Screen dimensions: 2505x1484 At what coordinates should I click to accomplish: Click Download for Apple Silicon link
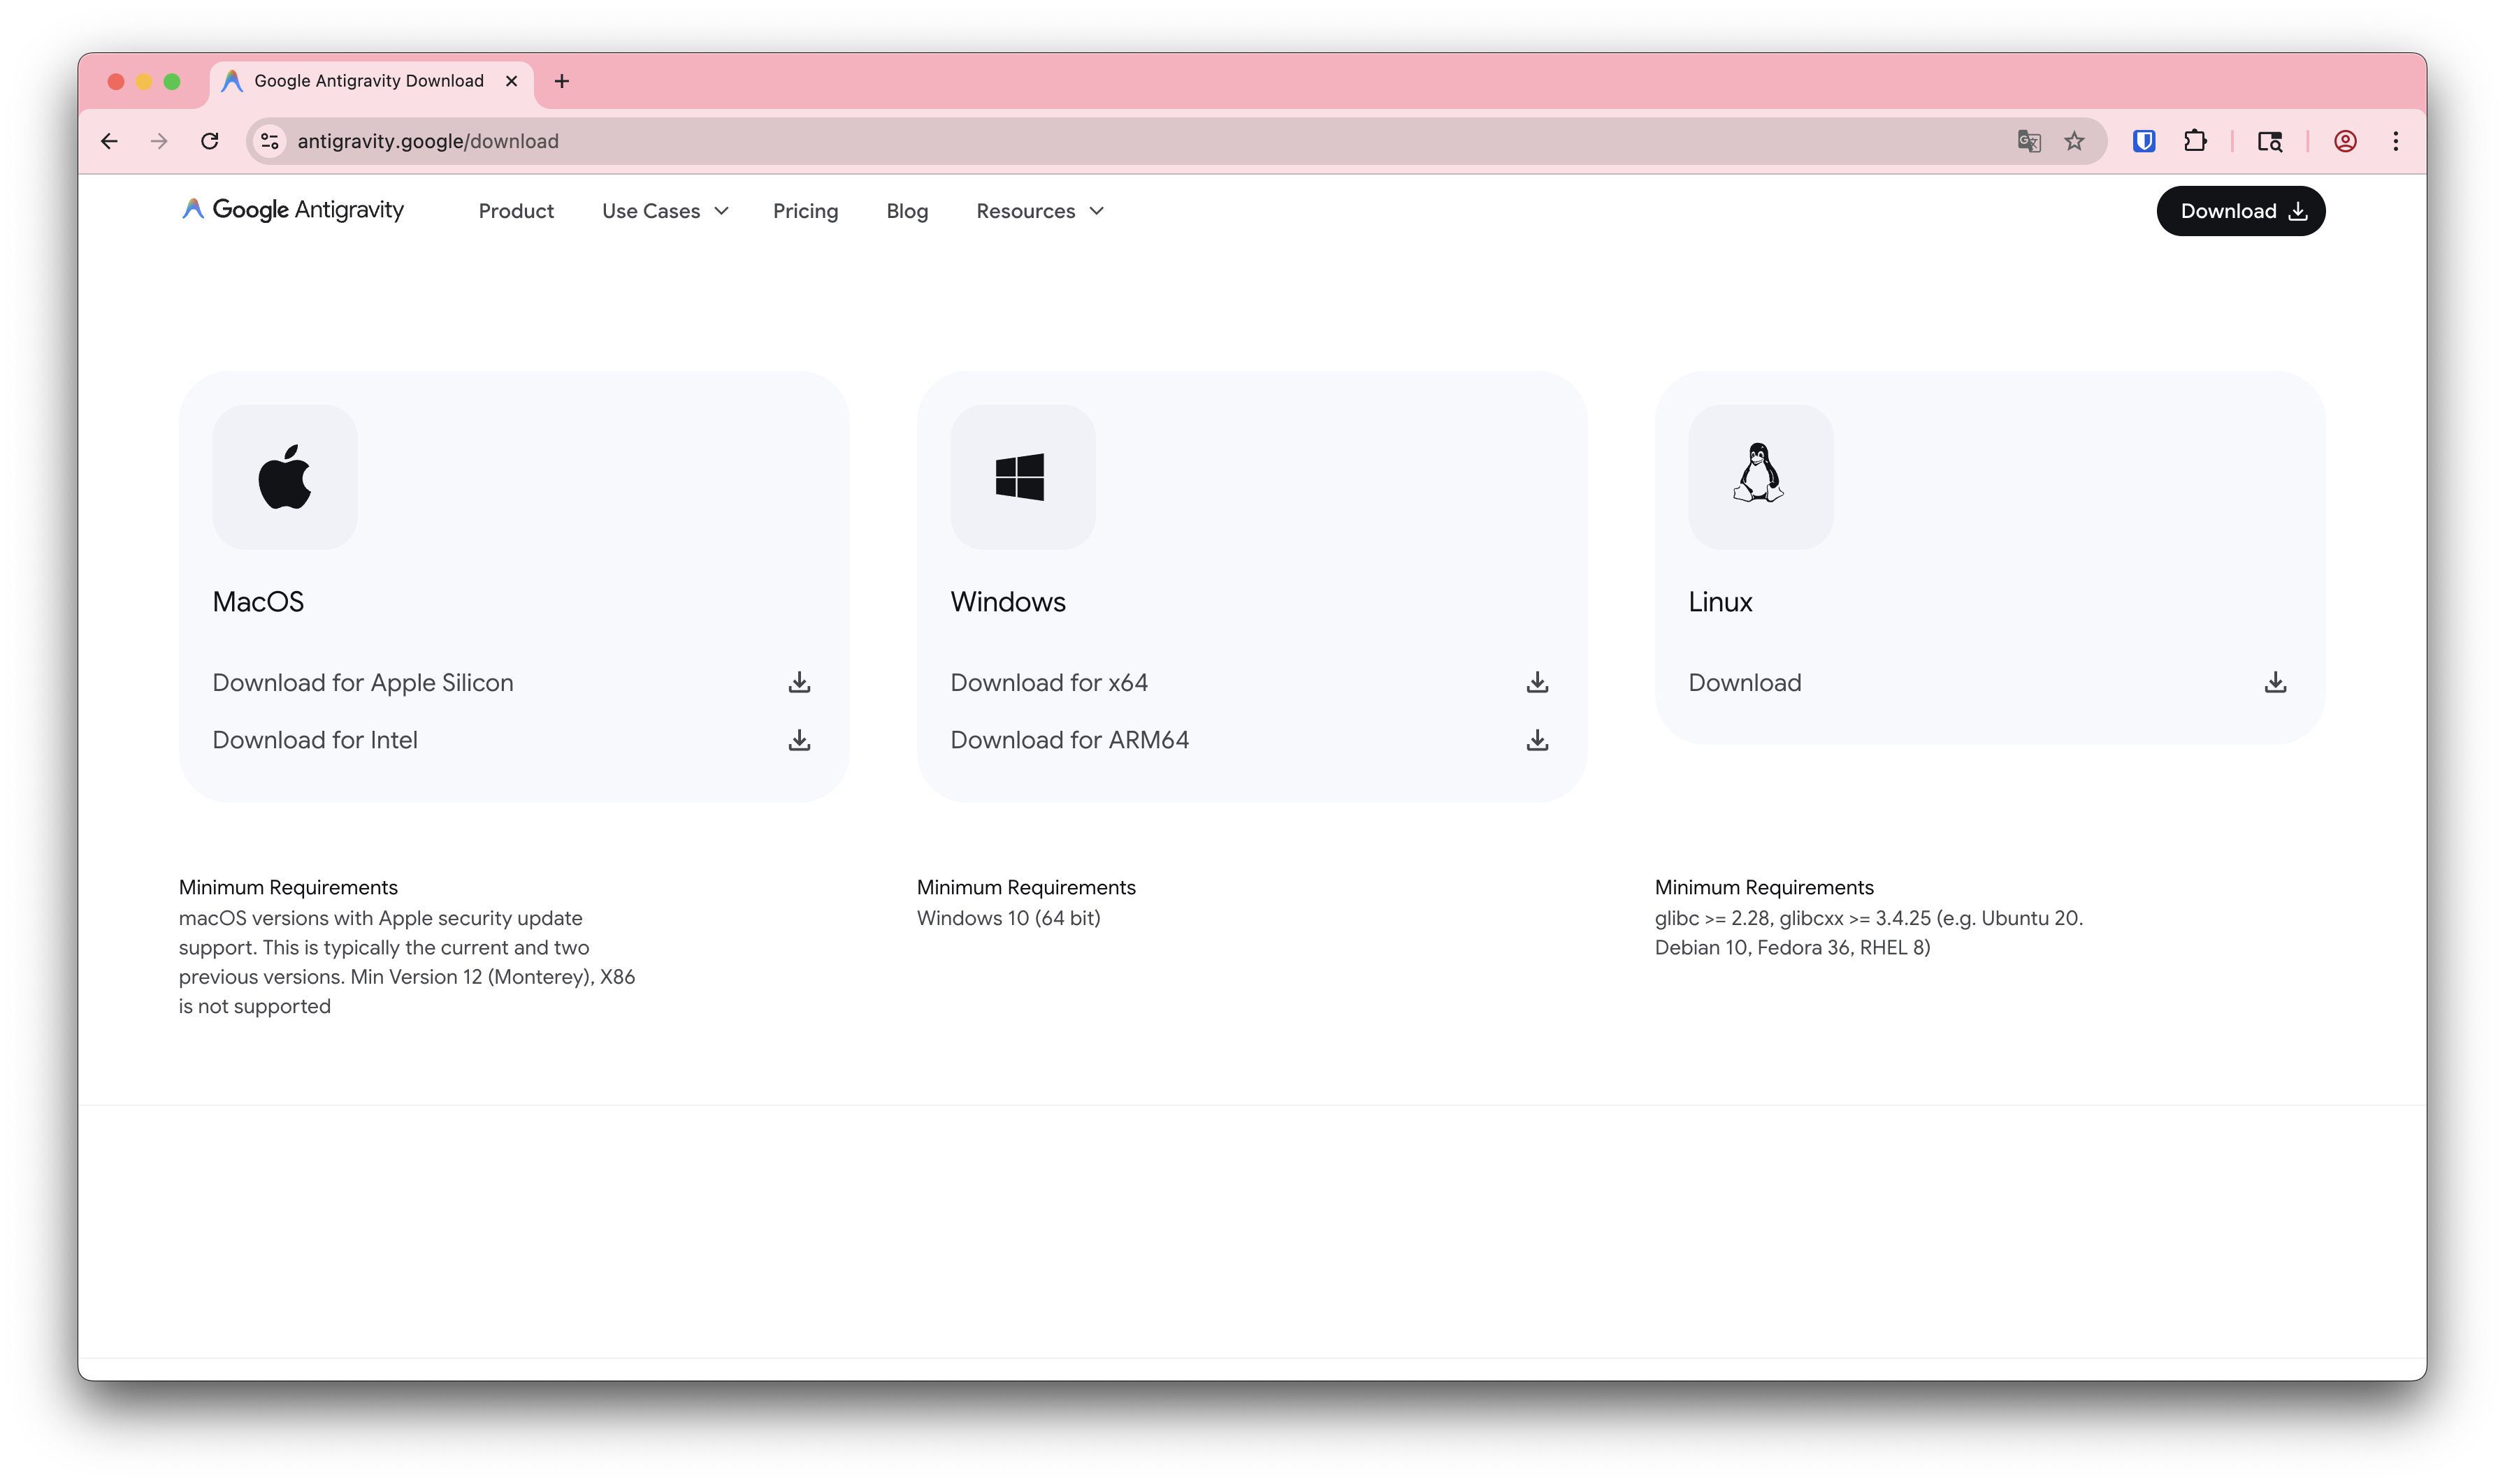pos(362,683)
